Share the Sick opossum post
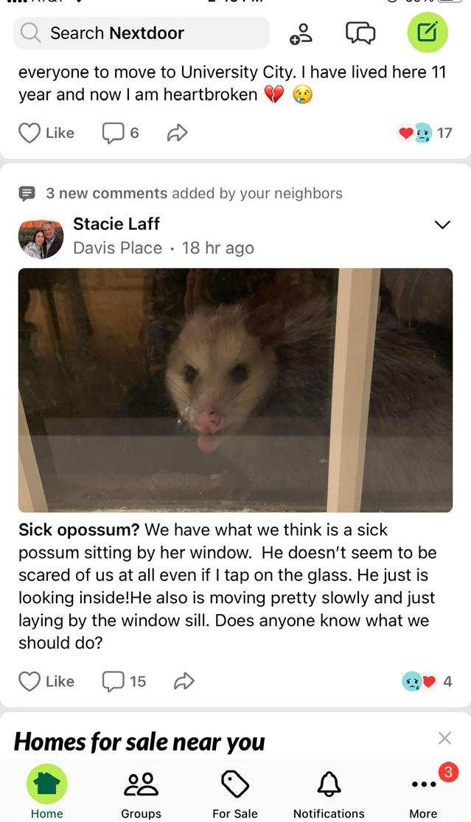This screenshot has width=471, height=822. click(x=184, y=681)
